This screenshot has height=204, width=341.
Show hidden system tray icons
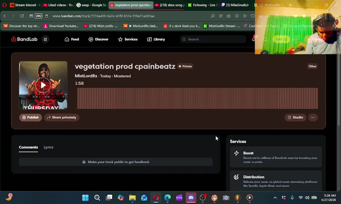pyautogui.click(x=275, y=197)
